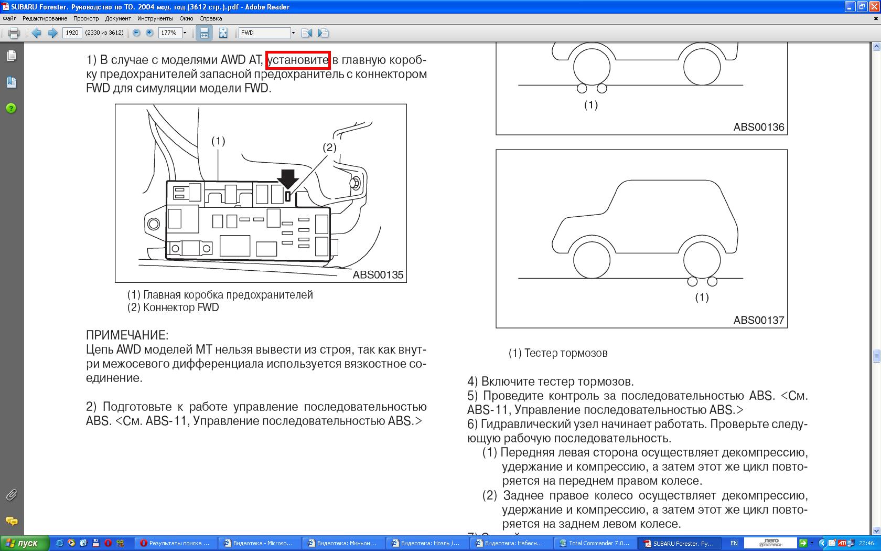The height and width of the screenshot is (551, 881).
Task: Go to next page with right arrow
Action: click(x=52, y=33)
